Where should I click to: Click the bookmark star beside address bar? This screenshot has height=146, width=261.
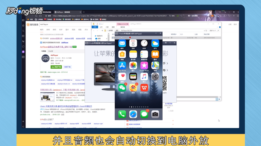coord(46,16)
